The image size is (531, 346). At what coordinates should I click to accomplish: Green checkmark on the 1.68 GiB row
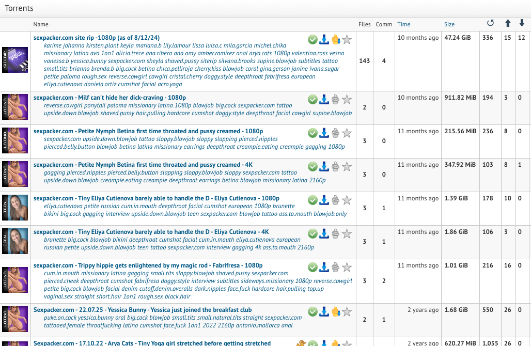pyautogui.click(x=313, y=311)
